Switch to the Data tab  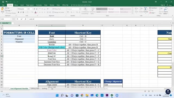click(46, 5)
